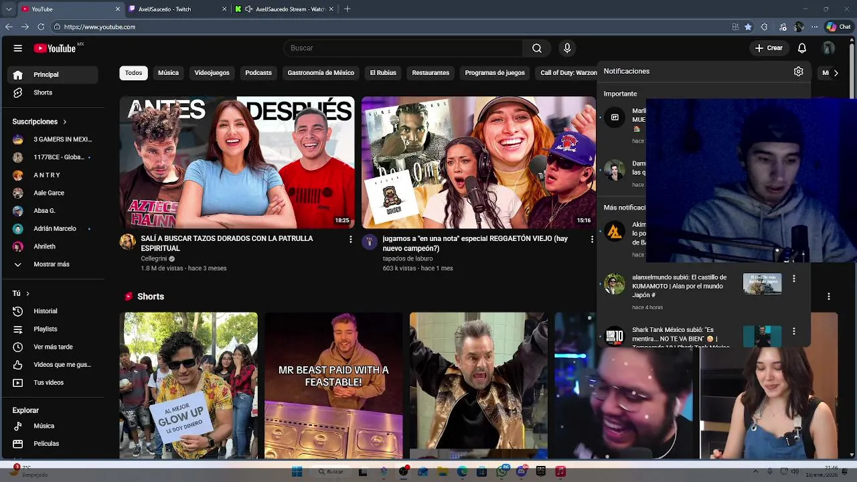Open browser settings ellipsis menu
The height and width of the screenshot is (482, 857).
[x=814, y=27]
